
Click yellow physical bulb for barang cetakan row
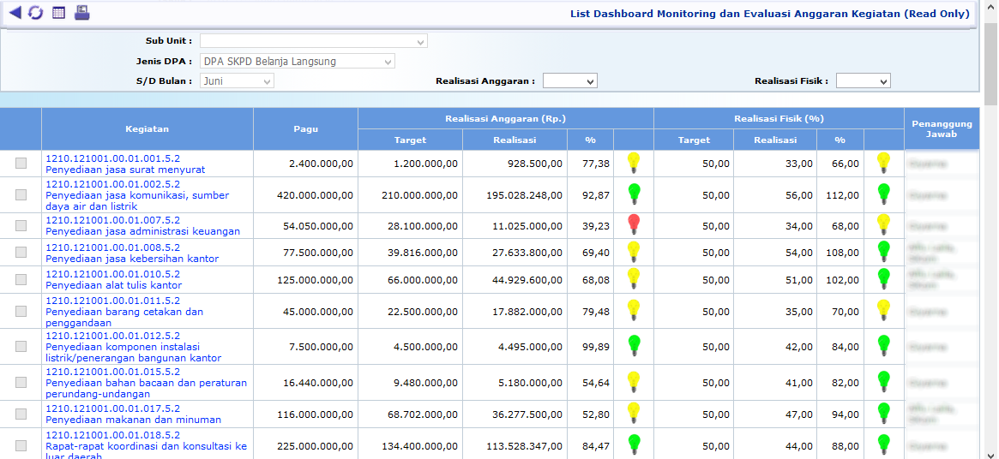pyautogui.click(x=883, y=311)
